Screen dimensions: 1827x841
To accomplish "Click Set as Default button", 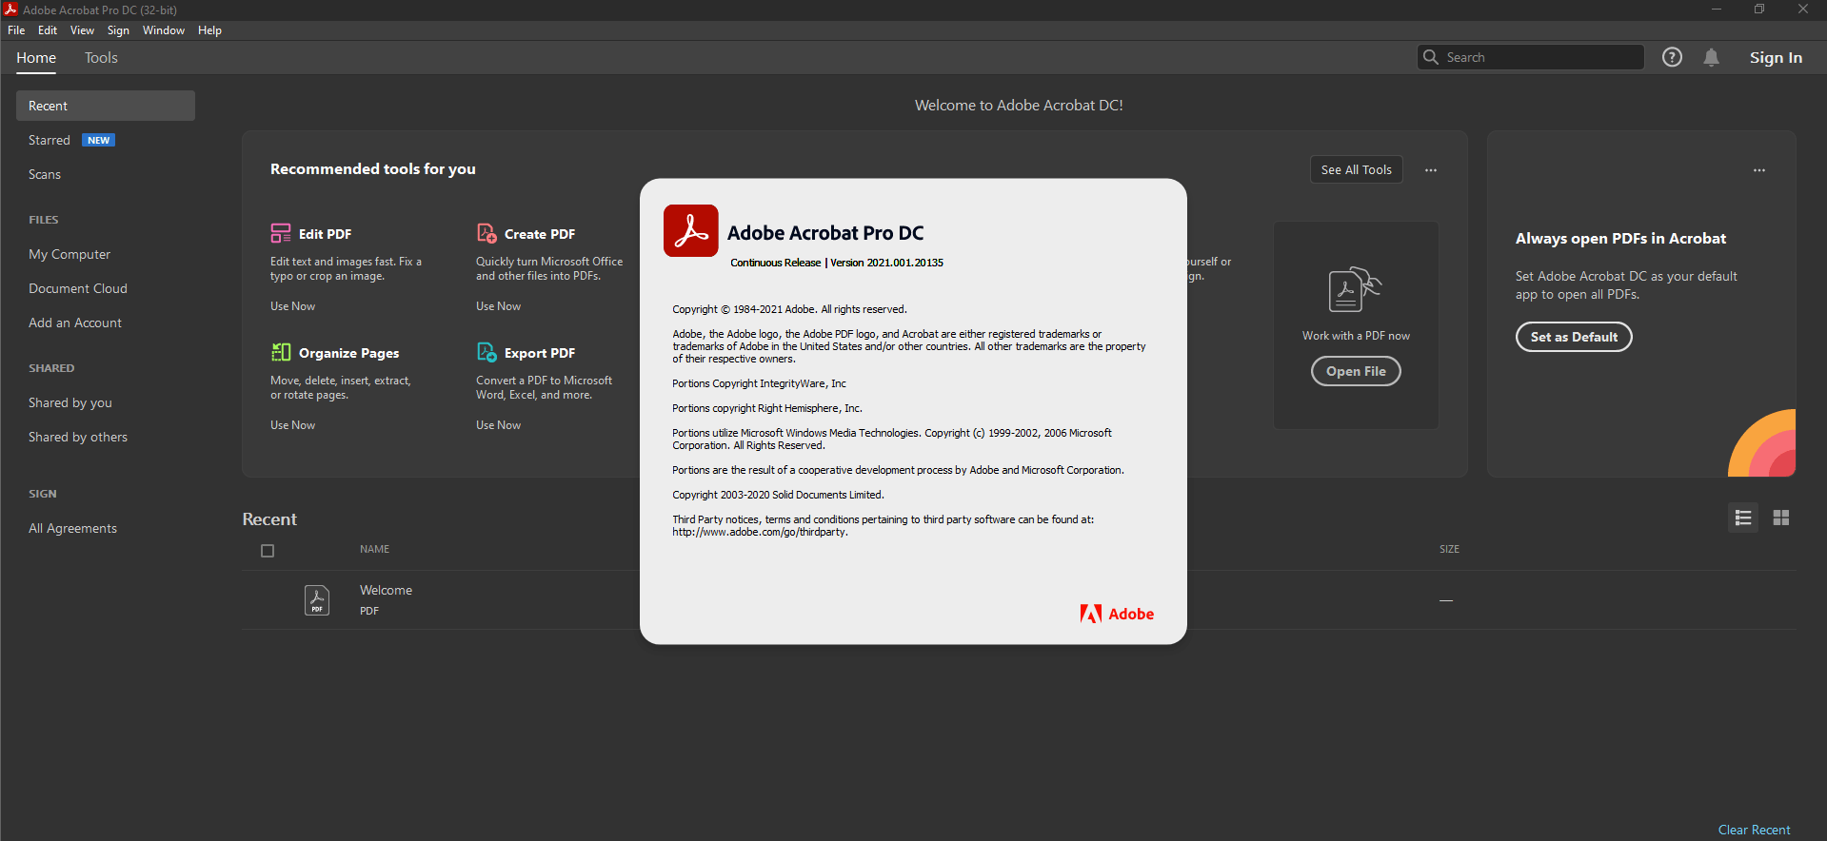I will coord(1574,337).
